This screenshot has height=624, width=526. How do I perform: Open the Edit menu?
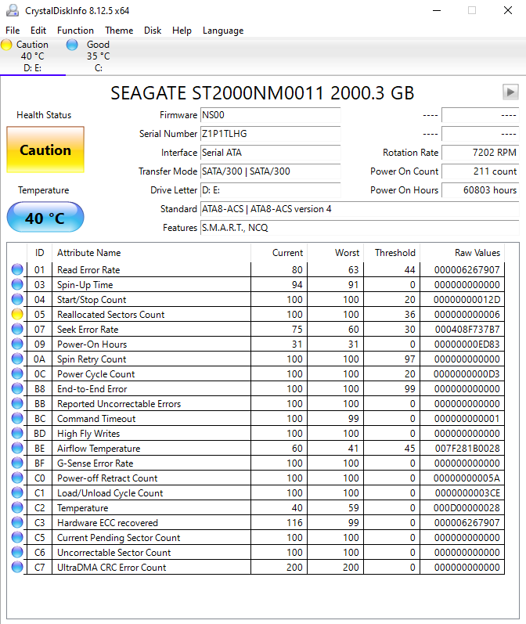tap(38, 31)
